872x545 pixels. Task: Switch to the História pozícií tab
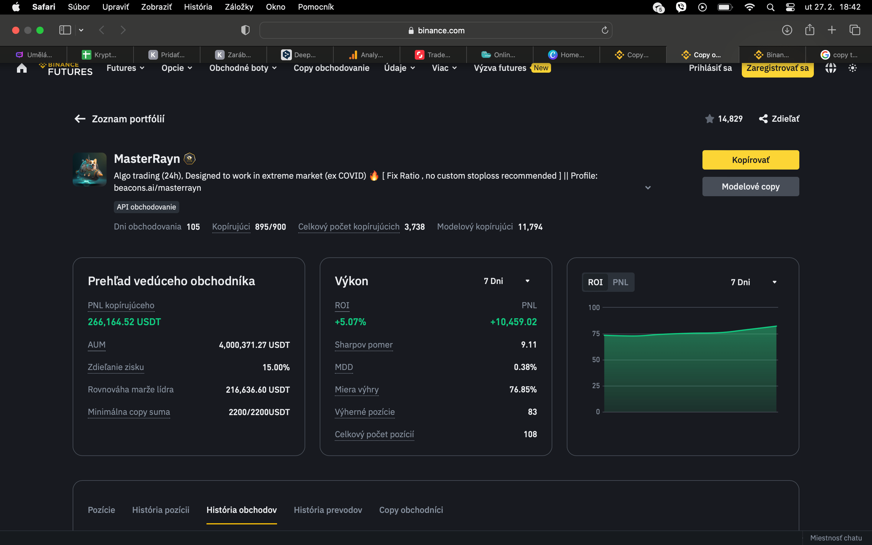(160, 510)
